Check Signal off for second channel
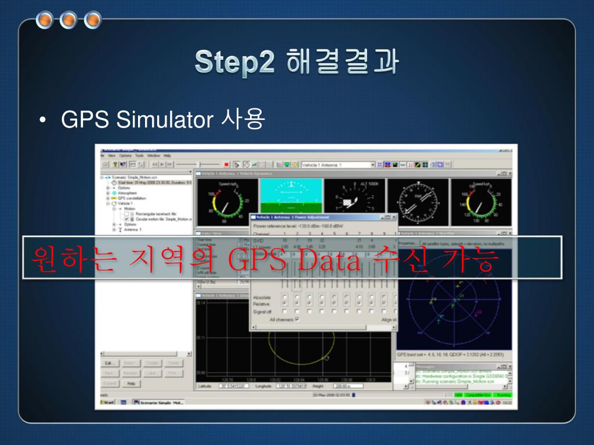594x445 pixels. (x=297, y=311)
